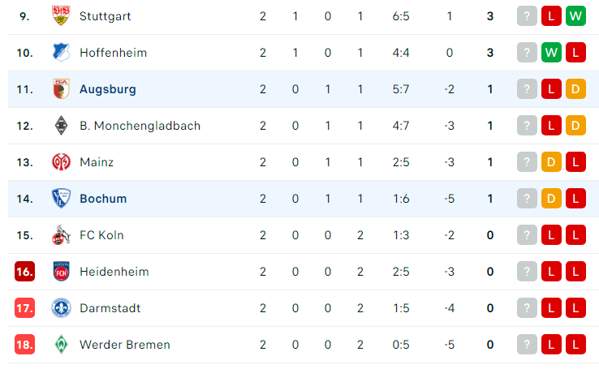
Task: Click Stuttgart's green W form badge
Action: click(x=575, y=16)
